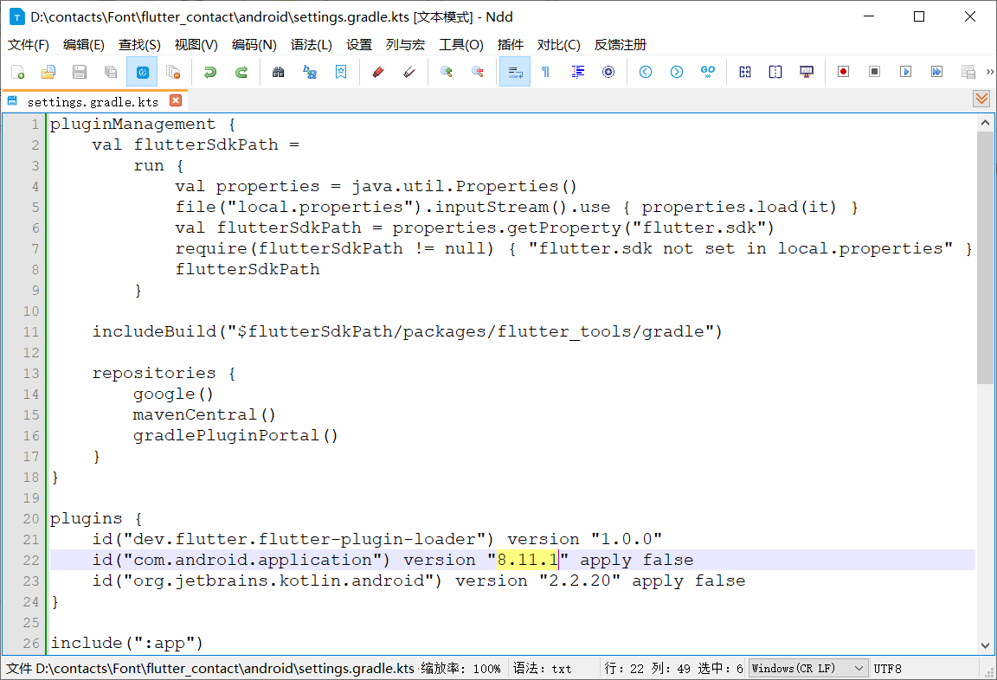The width and height of the screenshot is (997, 680).
Task: Click the circular target toolbar icon
Action: pyautogui.click(x=608, y=72)
